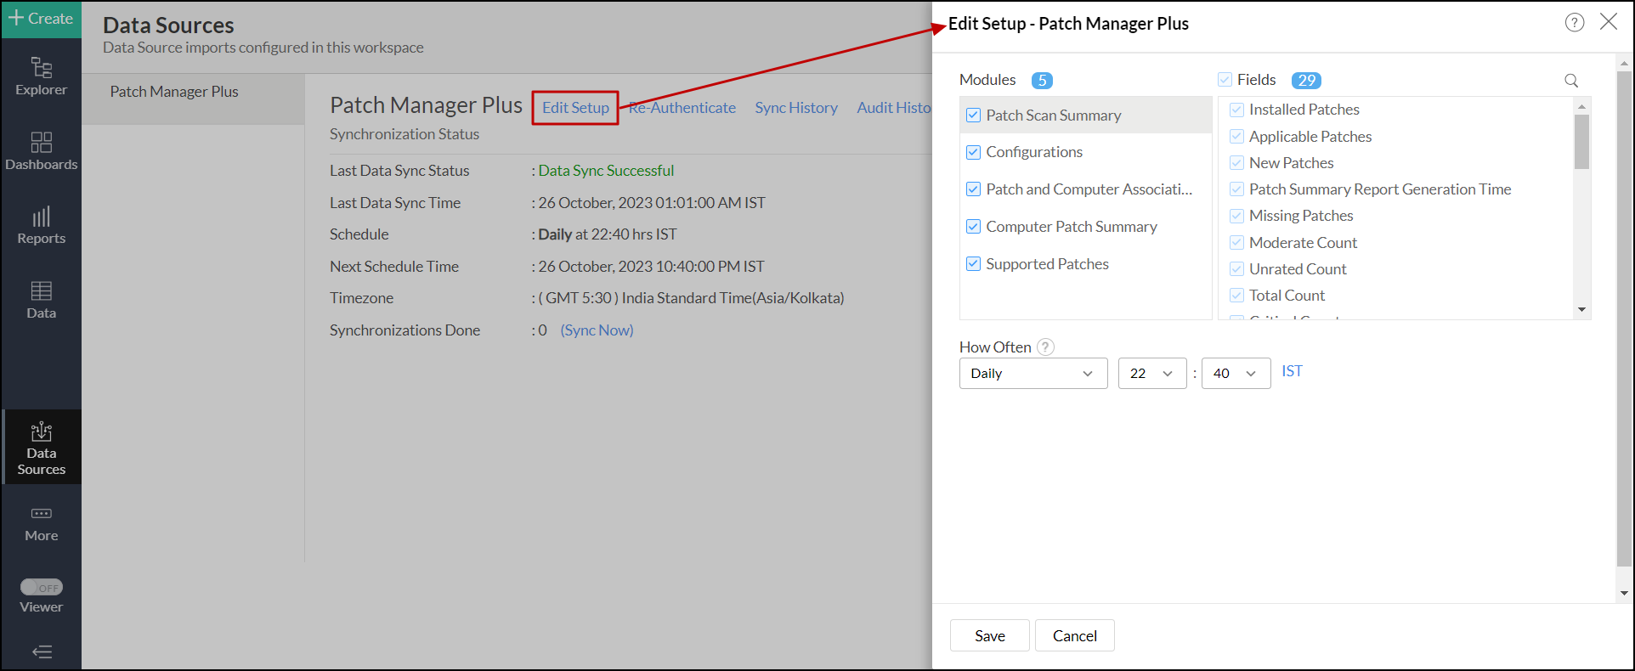Click the Fields list scrollbar thumb

click(1581, 141)
